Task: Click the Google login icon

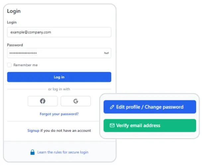Action: click(x=76, y=101)
